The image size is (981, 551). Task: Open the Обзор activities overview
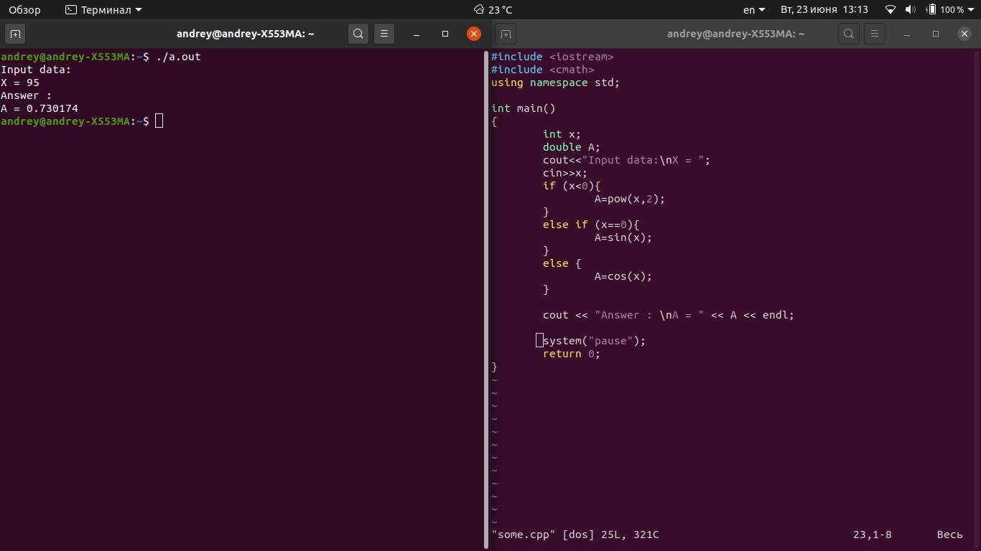[x=24, y=10]
